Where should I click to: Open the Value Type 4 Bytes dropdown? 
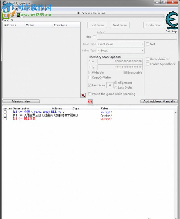click(121, 51)
